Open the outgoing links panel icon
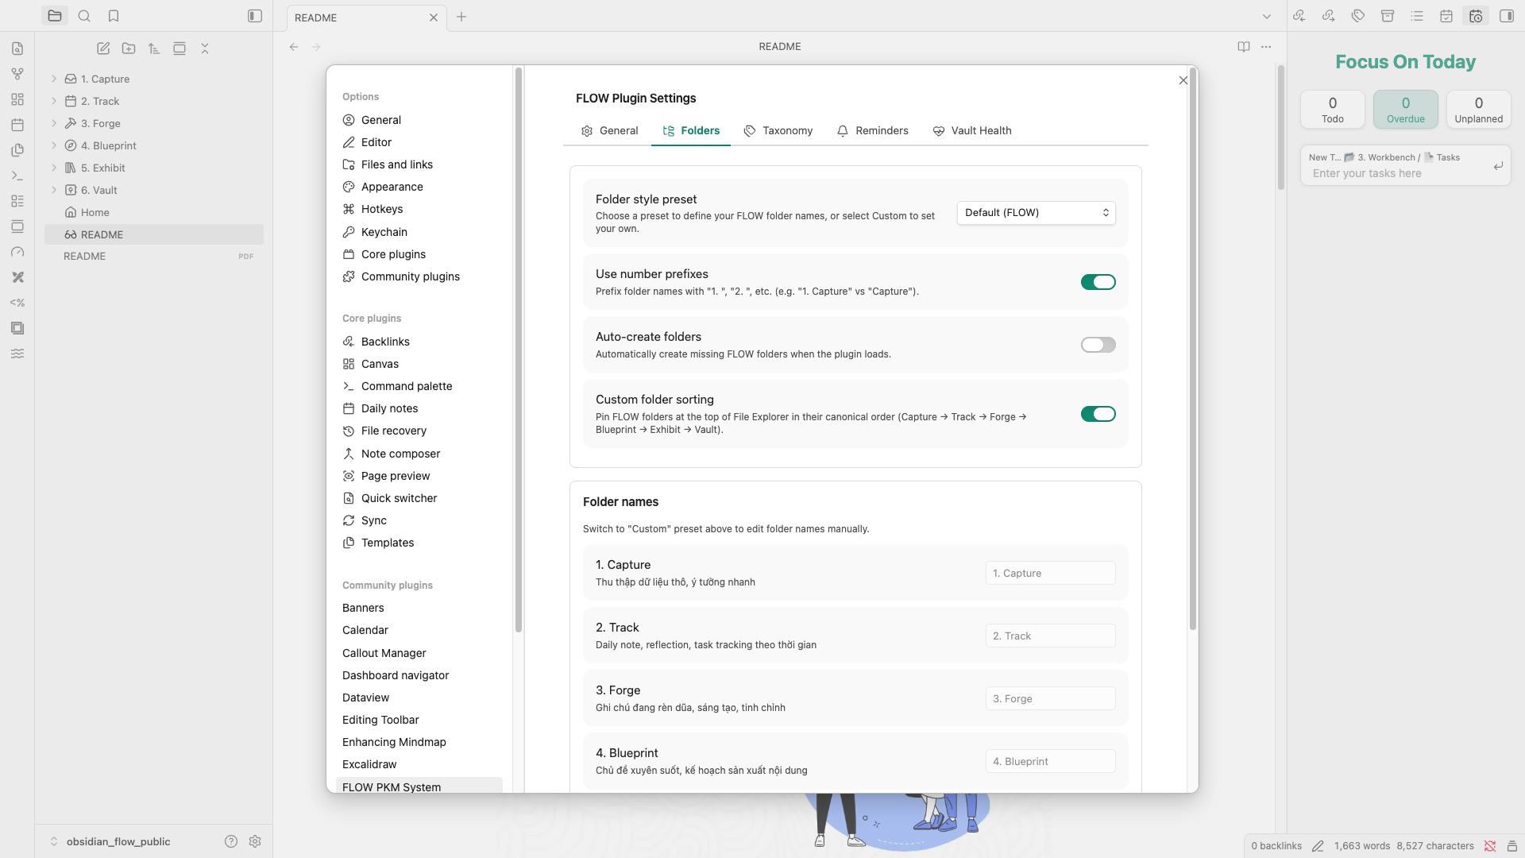The image size is (1525, 858). click(x=1328, y=16)
